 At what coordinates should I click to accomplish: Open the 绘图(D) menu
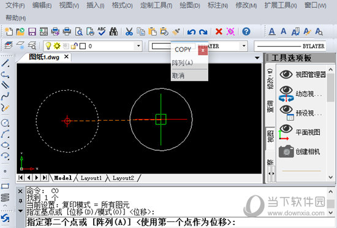click(x=190, y=5)
